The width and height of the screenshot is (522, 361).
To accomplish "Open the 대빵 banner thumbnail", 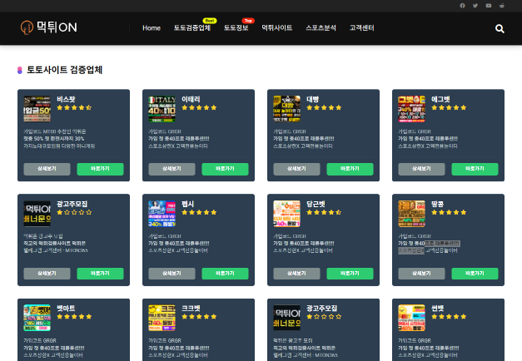I will point(287,108).
